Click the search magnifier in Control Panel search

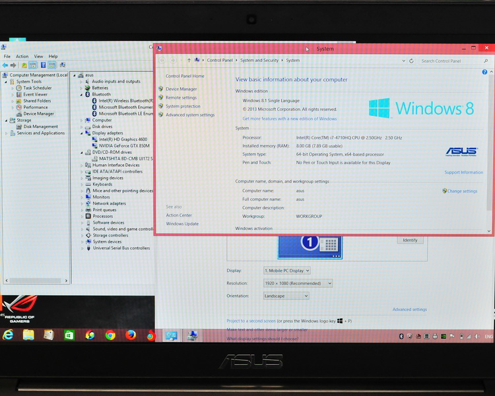point(486,61)
